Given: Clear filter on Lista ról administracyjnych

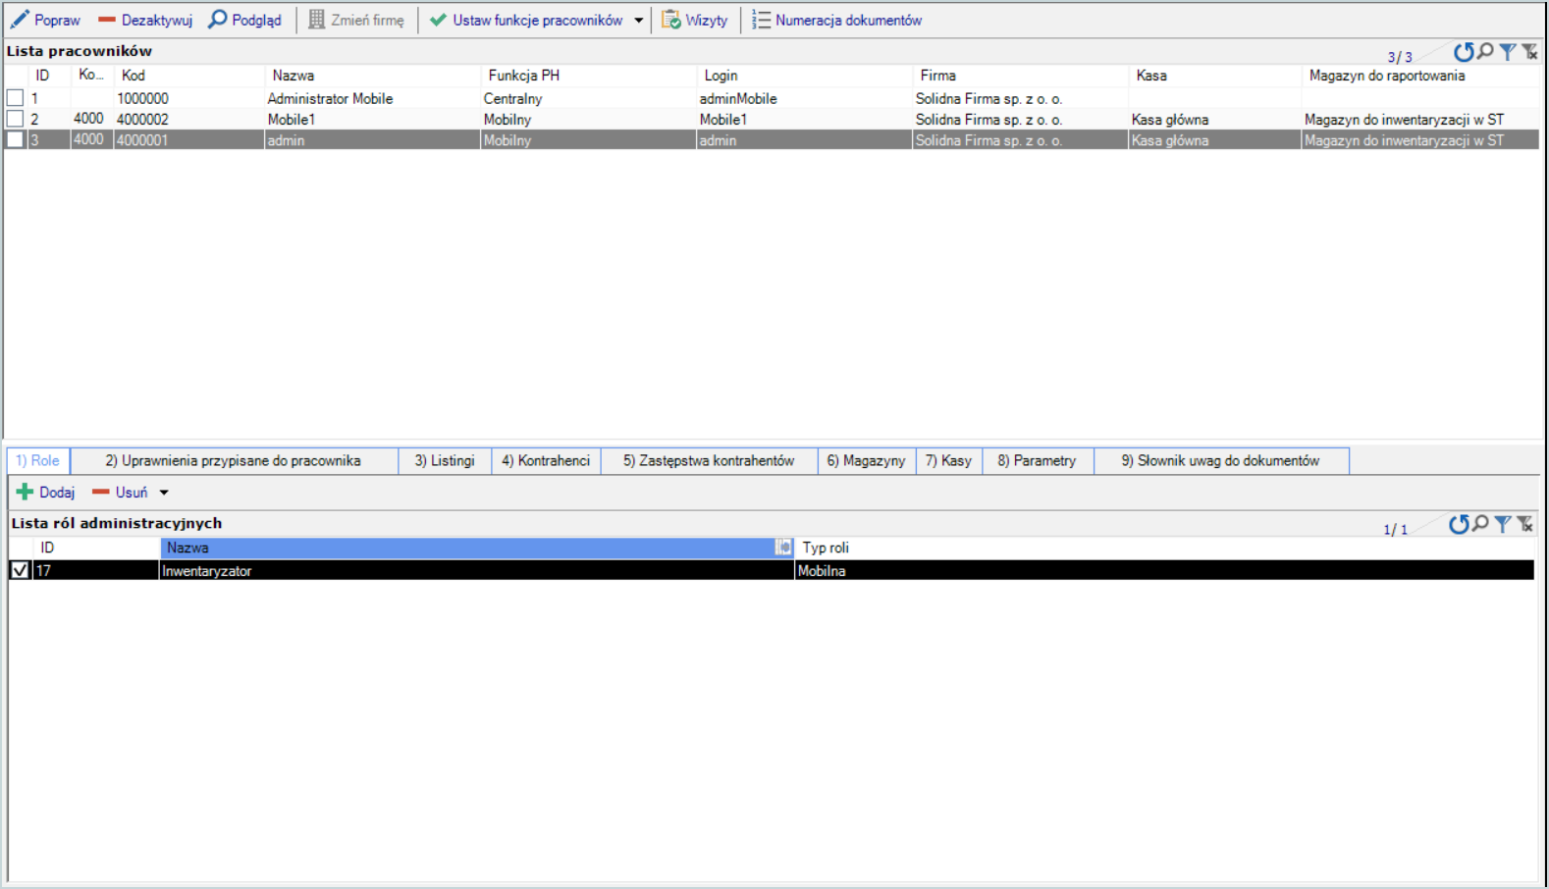Looking at the screenshot, I should pos(1524,524).
